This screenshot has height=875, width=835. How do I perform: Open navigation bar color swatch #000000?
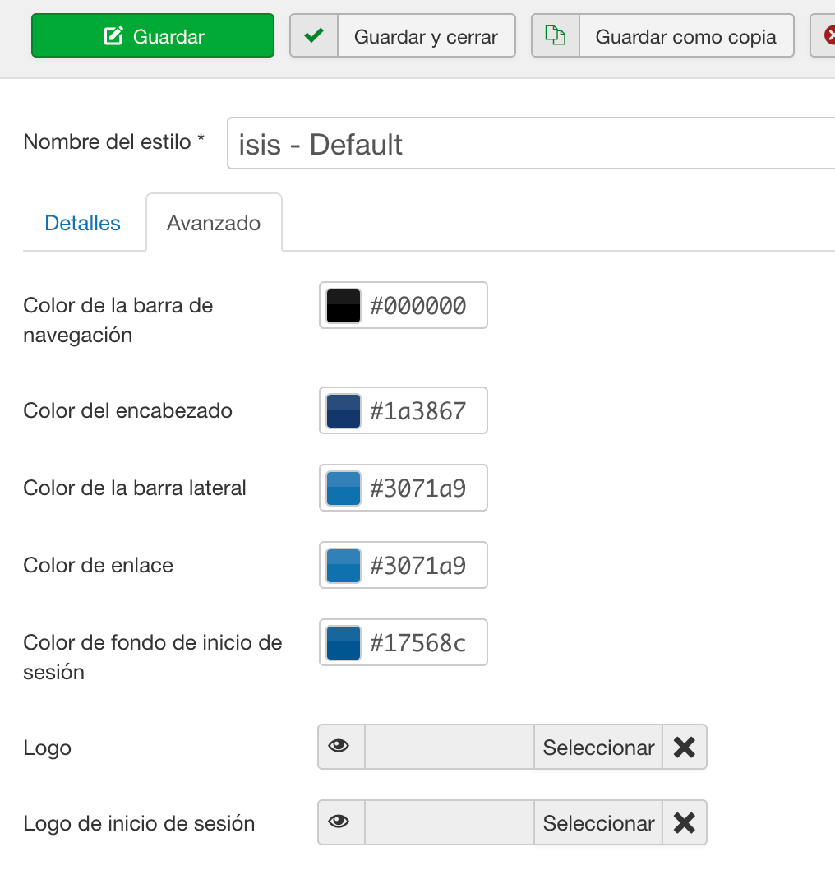343,306
